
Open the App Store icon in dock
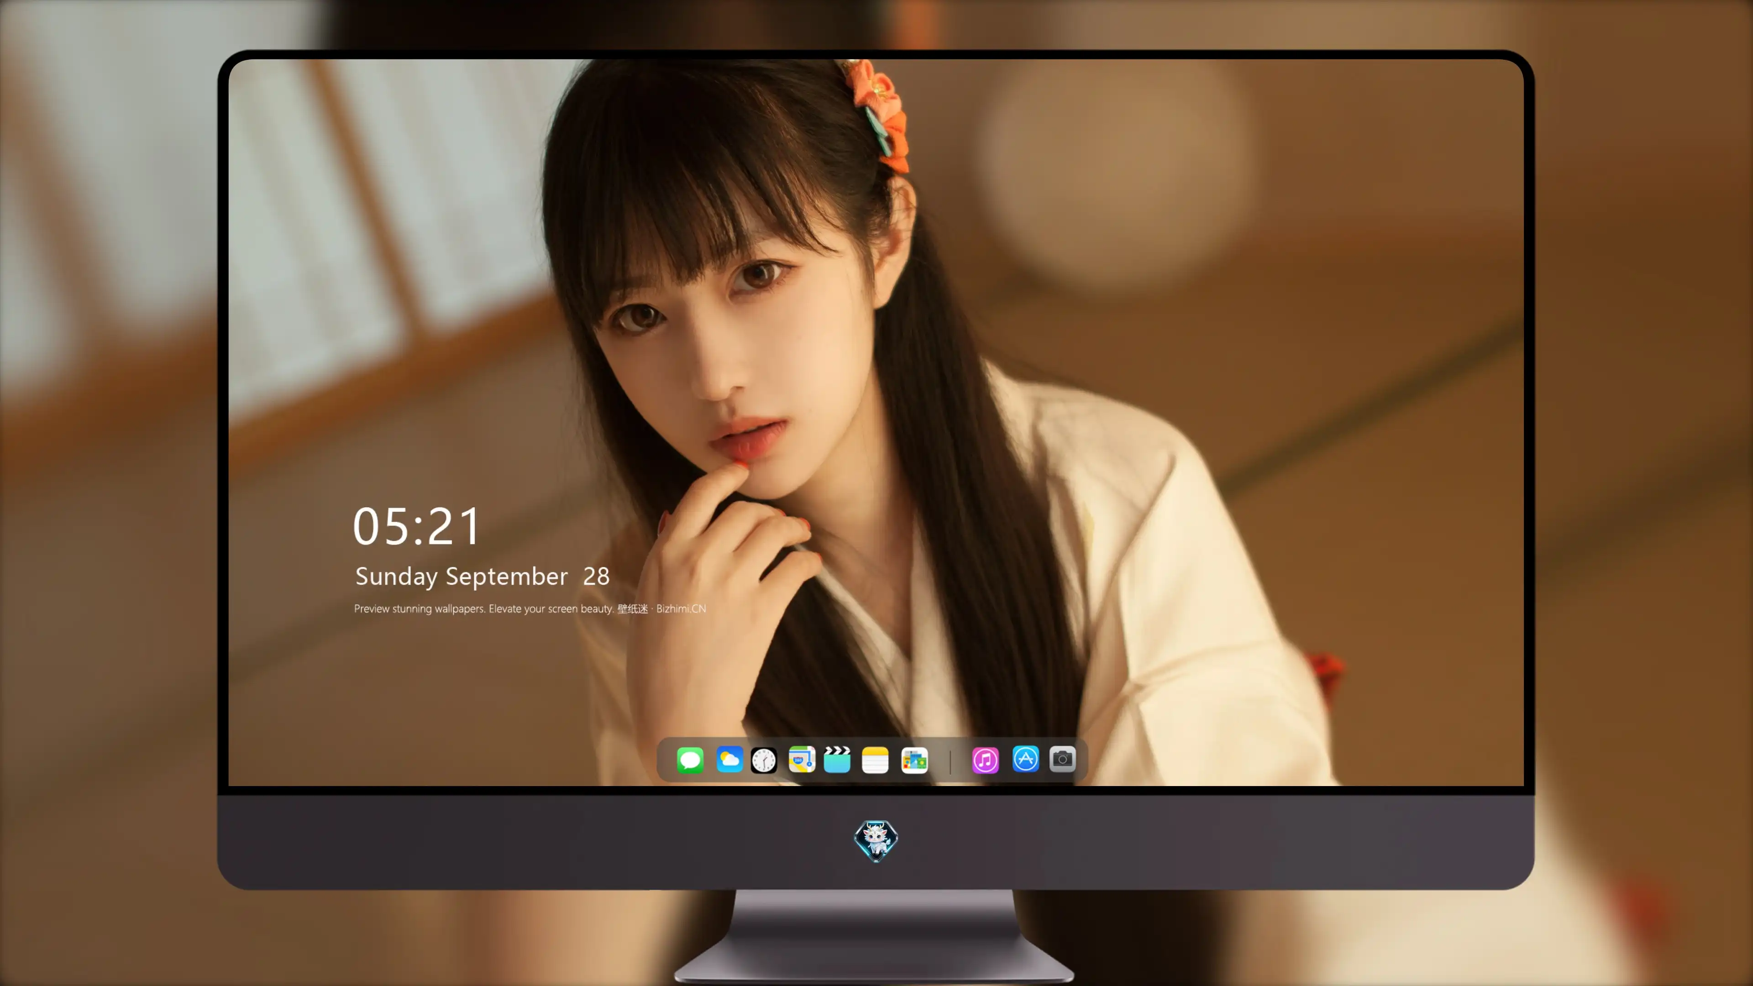tap(1025, 759)
